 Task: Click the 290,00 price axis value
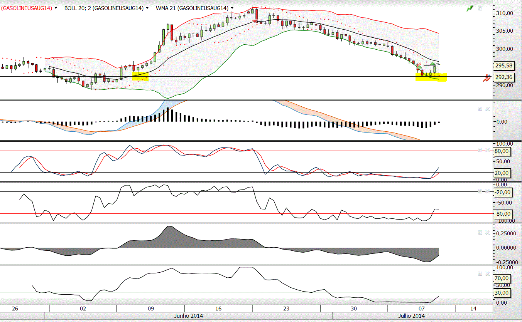click(504, 85)
